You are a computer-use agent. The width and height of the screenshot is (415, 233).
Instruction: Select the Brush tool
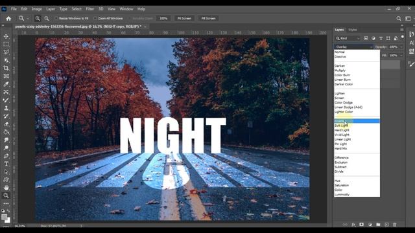click(x=6, y=100)
